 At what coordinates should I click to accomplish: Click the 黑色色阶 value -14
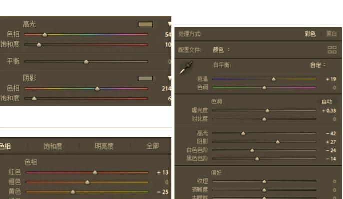[x=331, y=159]
